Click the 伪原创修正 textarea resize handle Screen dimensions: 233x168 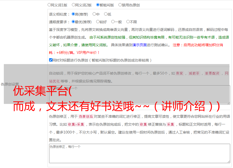click(x=229, y=162)
